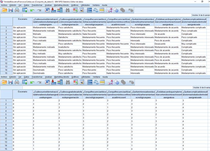This screenshot has height=151, width=210.
Task: Open Ayuda menu in lower menu bar
Action: coord(105,77)
